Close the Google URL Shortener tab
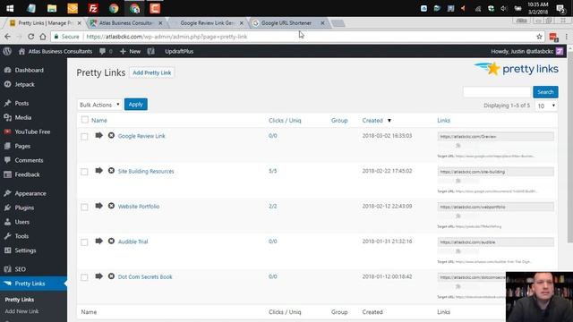This screenshot has width=573, height=322. 322,23
